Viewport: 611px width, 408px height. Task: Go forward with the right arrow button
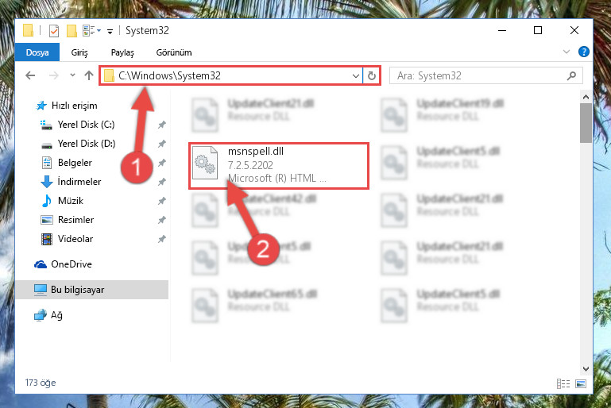point(53,75)
